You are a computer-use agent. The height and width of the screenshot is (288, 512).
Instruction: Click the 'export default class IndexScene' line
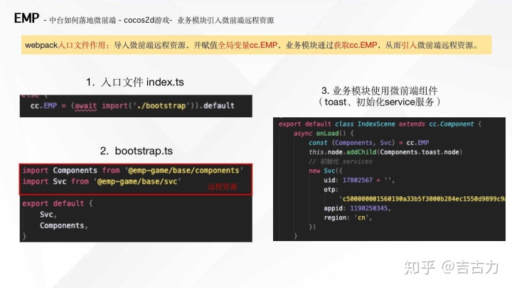coord(380,124)
